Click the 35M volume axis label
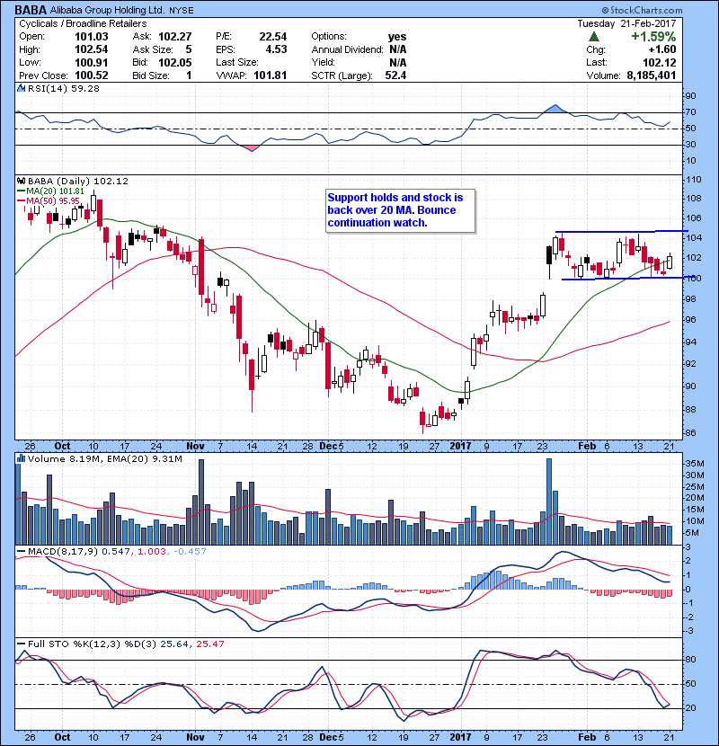 pyautogui.click(x=695, y=464)
